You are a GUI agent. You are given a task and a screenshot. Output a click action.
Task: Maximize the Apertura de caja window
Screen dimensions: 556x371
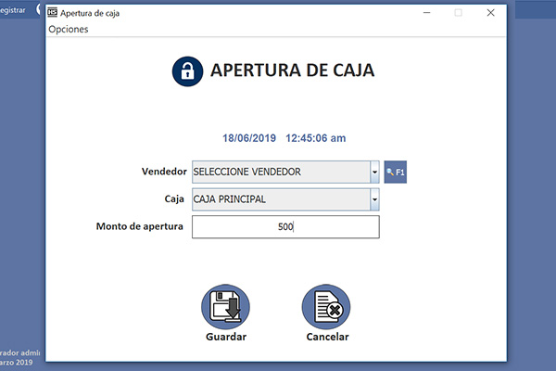(458, 13)
